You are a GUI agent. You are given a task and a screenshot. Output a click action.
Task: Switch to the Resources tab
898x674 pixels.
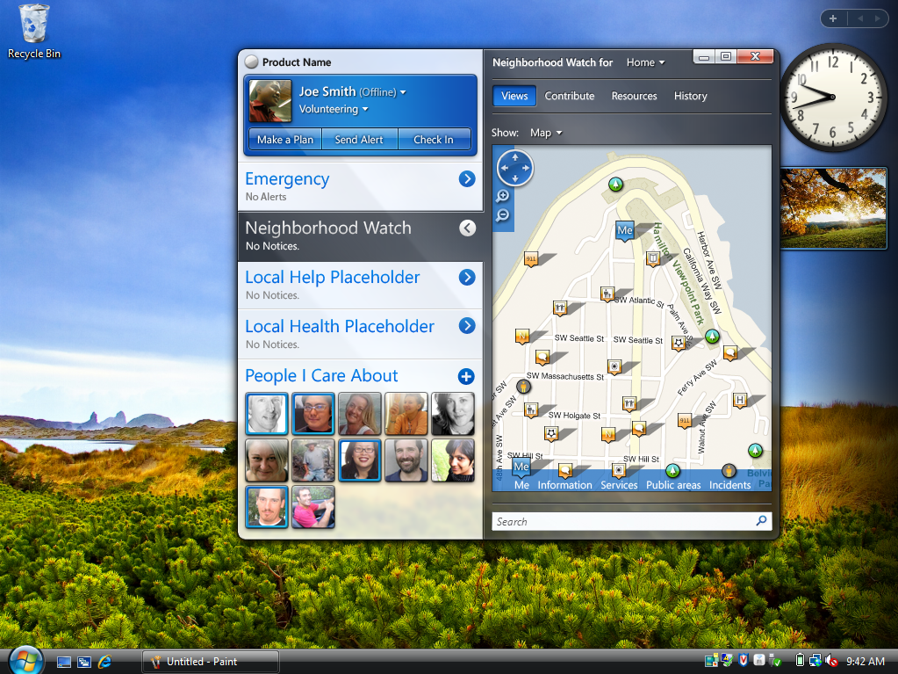(x=634, y=96)
